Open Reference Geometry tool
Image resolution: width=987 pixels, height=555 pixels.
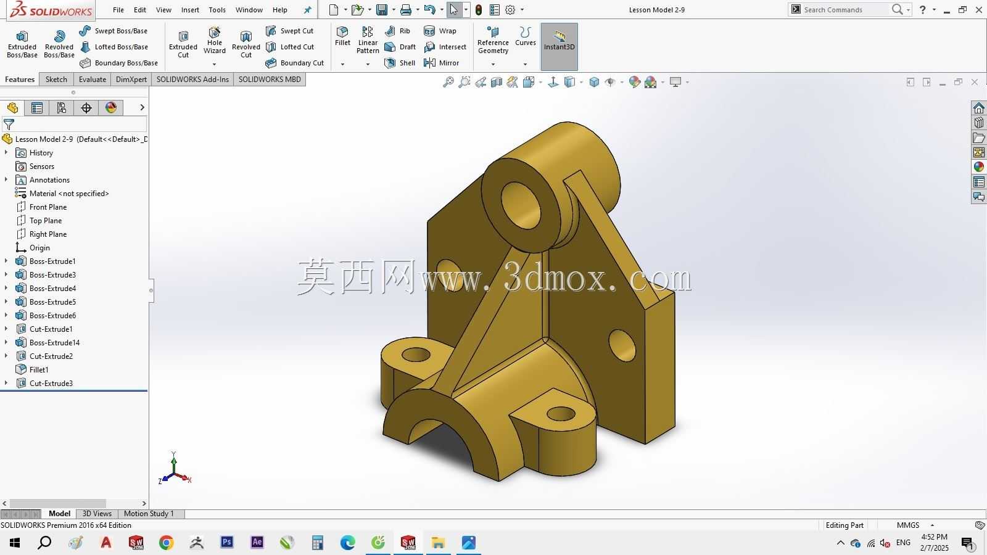pos(493,40)
